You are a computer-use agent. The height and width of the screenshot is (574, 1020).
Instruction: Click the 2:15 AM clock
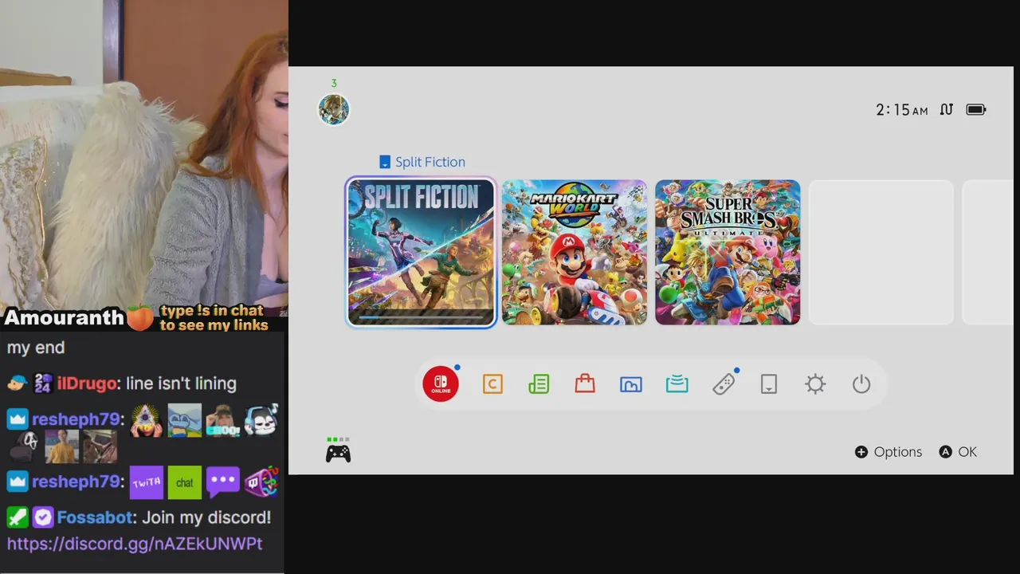click(902, 110)
